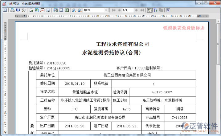
Task: Open the 100% zoom dropdown
Action: (x=106, y=10)
